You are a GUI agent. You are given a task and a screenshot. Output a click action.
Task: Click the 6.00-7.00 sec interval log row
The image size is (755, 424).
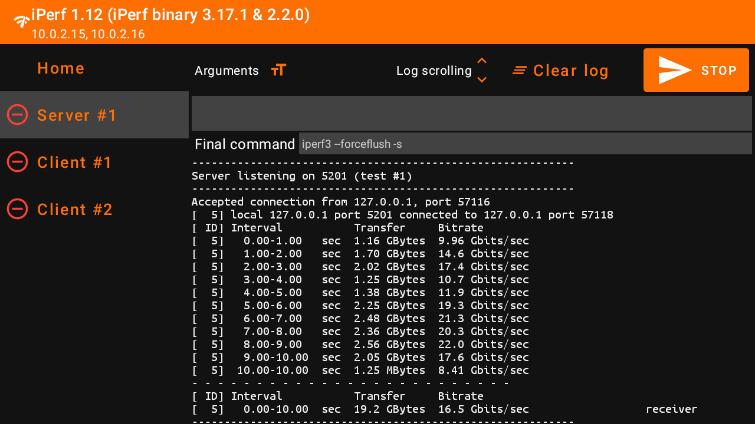point(360,319)
